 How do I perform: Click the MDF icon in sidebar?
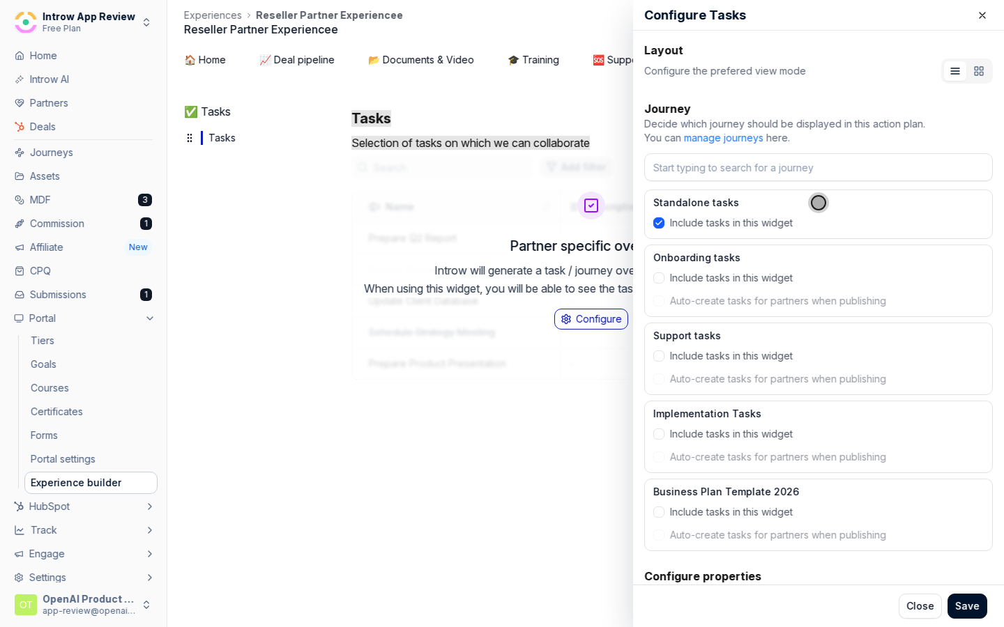[x=20, y=200]
